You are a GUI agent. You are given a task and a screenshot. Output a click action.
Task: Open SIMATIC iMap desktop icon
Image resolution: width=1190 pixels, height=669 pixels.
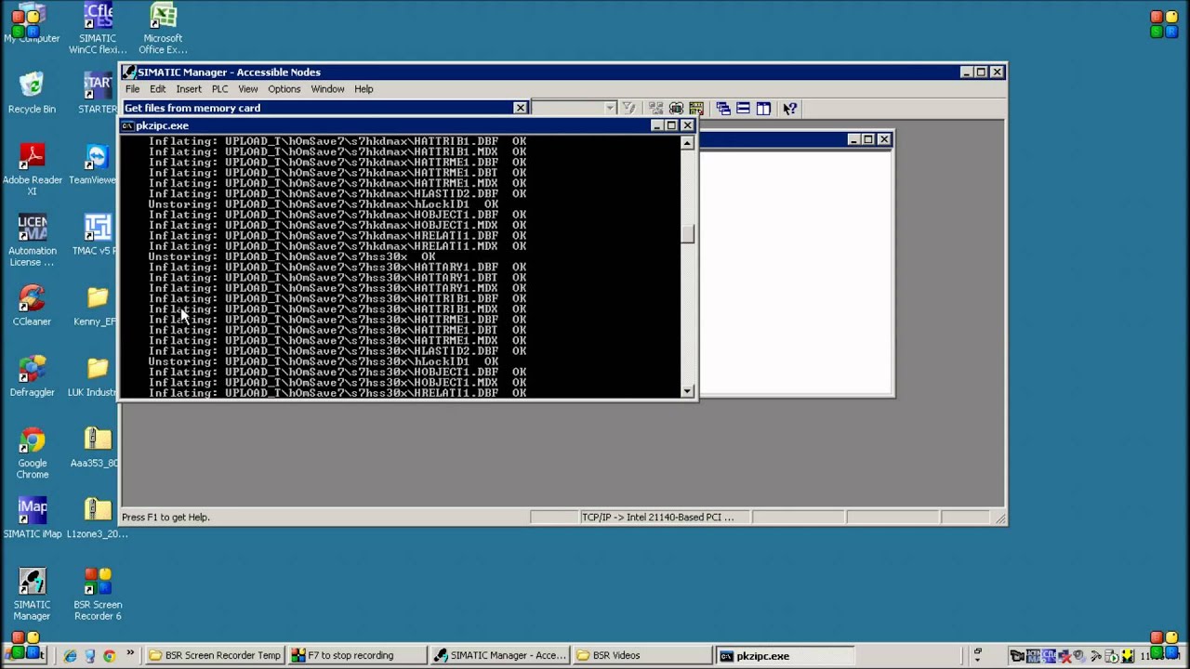click(x=32, y=517)
